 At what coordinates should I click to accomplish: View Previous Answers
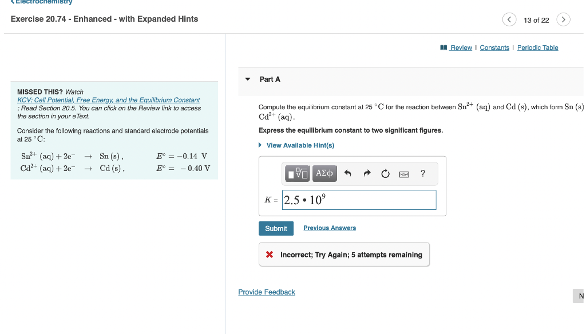[x=329, y=228]
